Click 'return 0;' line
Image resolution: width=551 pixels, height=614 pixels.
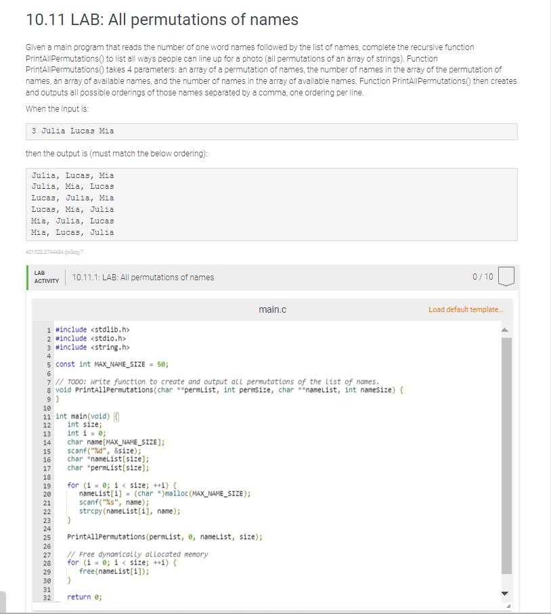[84, 597]
